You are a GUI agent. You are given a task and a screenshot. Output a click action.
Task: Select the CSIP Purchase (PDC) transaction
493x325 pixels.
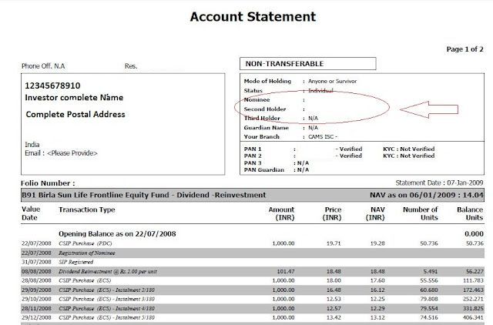coord(86,243)
